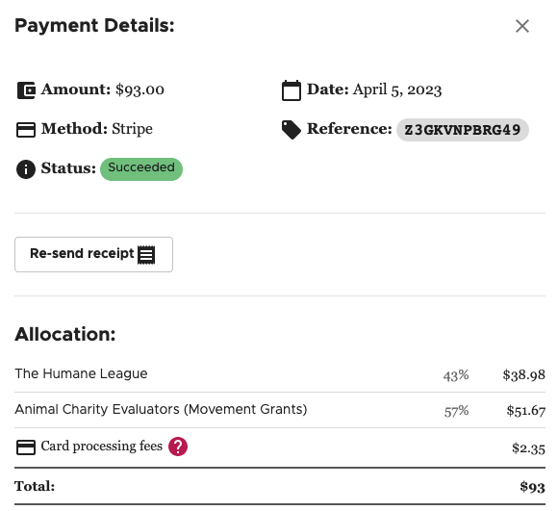
Task: Select Animal Charity Evaluators (Movement Grants) row
Action: 280,410
